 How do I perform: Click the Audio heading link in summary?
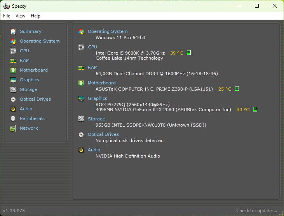(94, 150)
